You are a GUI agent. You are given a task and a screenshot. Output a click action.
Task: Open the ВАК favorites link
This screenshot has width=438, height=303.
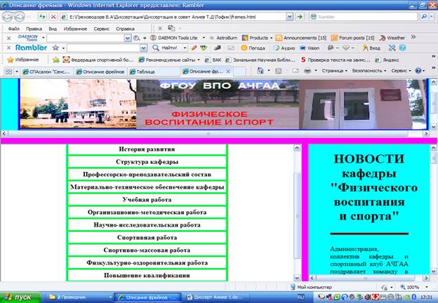pos(213,60)
